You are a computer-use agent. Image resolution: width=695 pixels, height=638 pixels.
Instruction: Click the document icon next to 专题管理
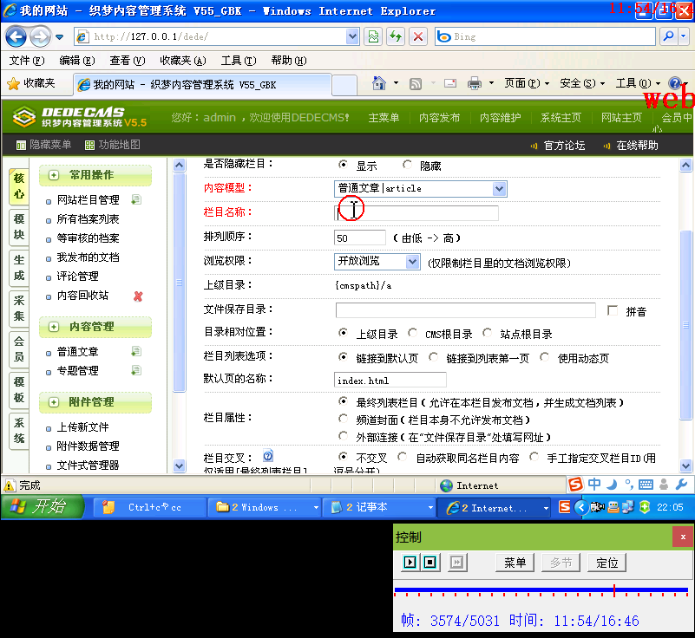(x=136, y=370)
